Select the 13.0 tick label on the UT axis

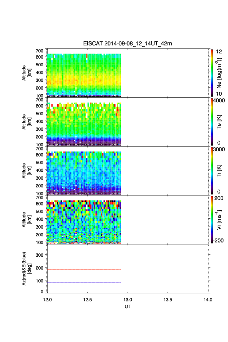coord(128,300)
